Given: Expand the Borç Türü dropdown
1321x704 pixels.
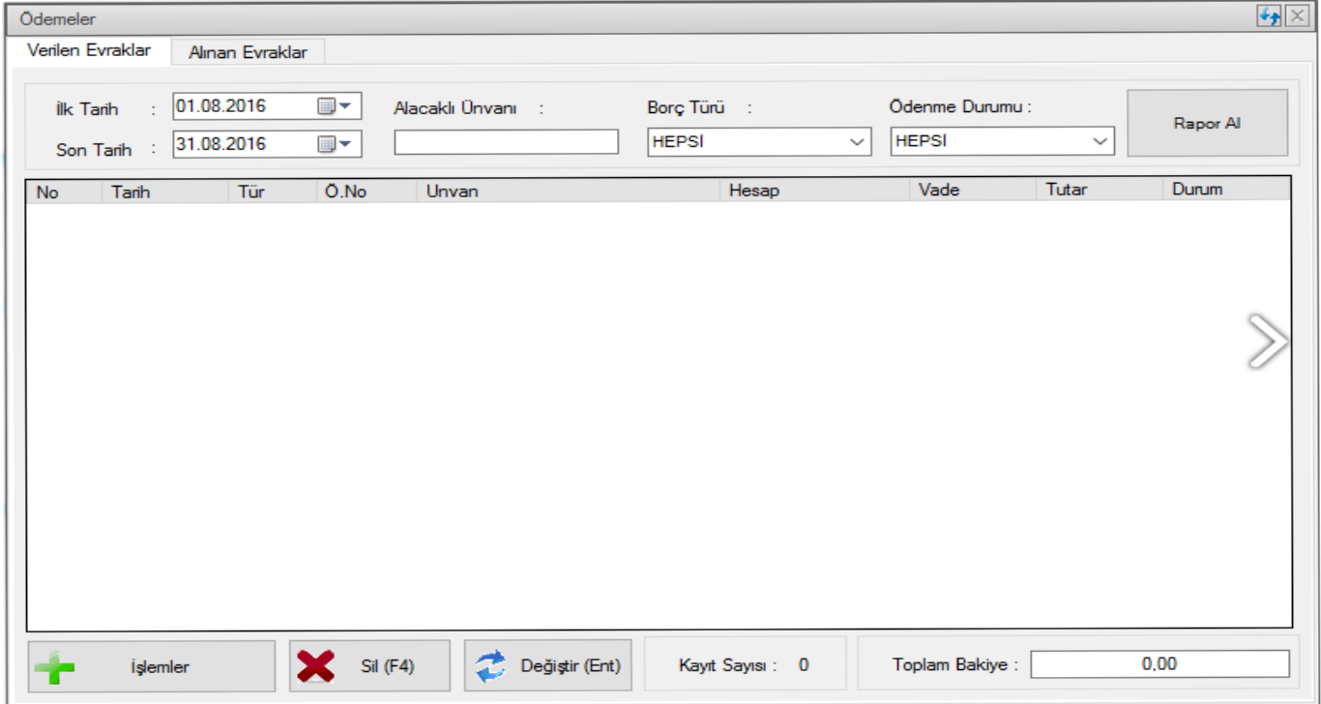Looking at the screenshot, I should (856, 142).
